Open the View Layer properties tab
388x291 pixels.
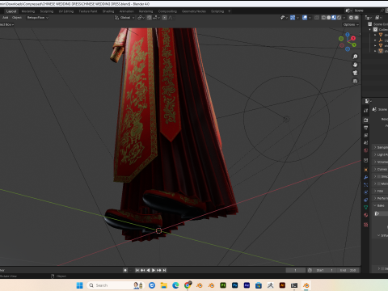coord(365,135)
